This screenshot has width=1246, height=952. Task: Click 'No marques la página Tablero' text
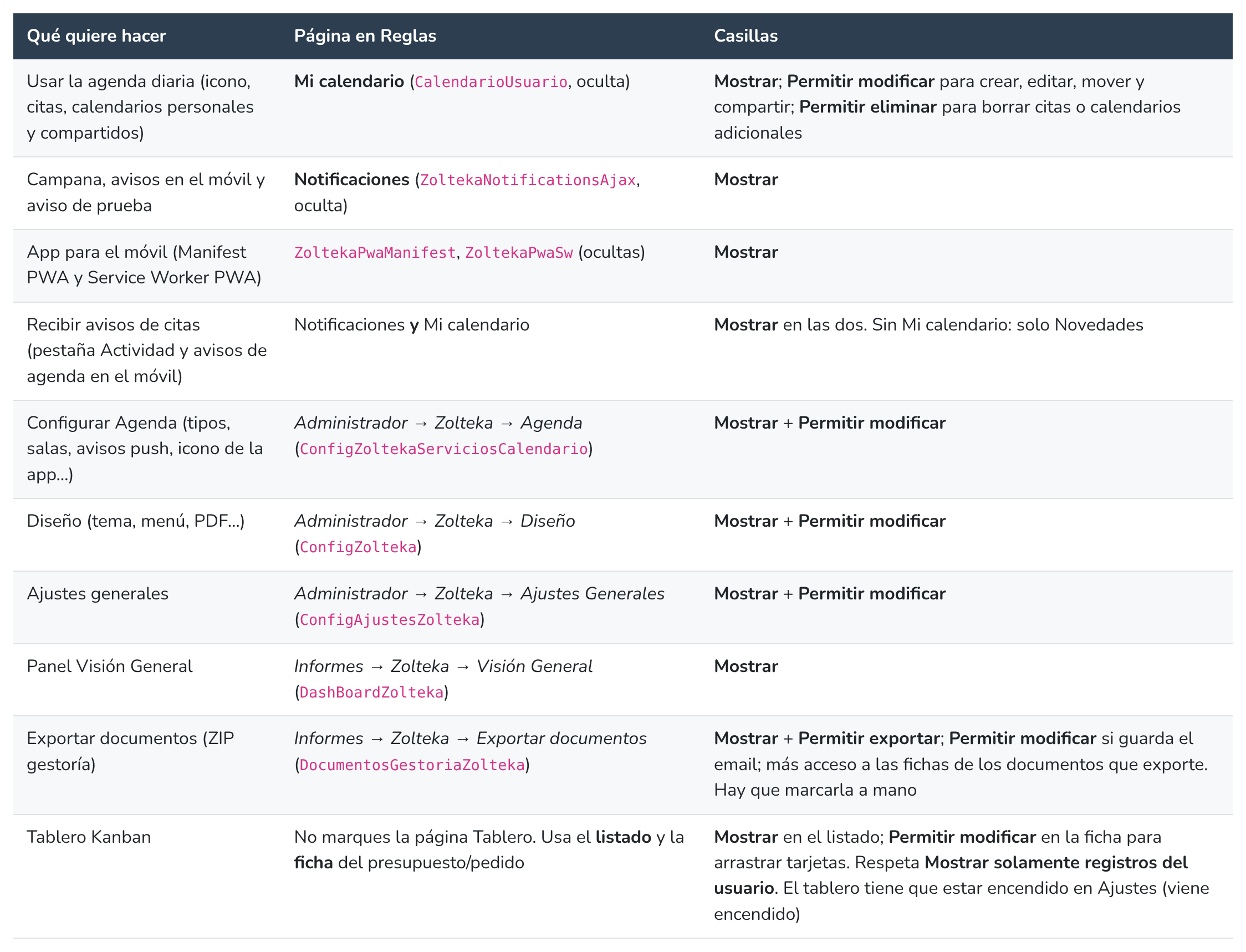tap(415, 837)
